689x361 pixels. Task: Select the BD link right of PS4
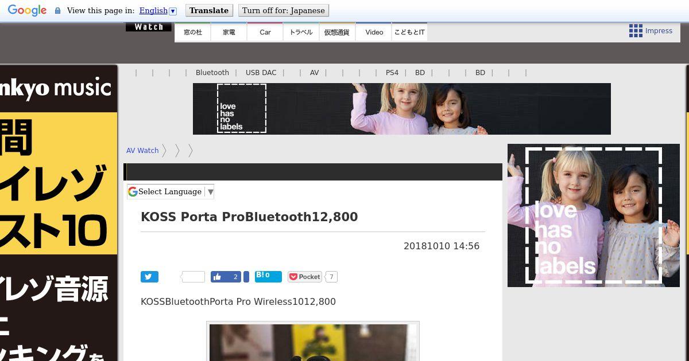tap(420, 73)
